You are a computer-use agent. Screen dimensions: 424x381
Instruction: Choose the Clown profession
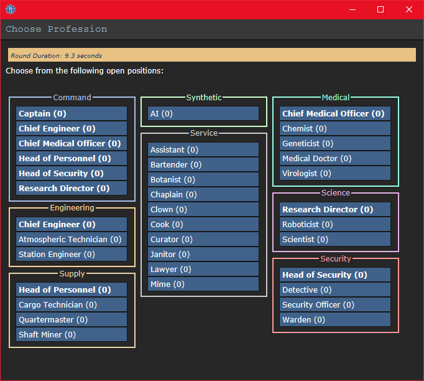(x=203, y=209)
